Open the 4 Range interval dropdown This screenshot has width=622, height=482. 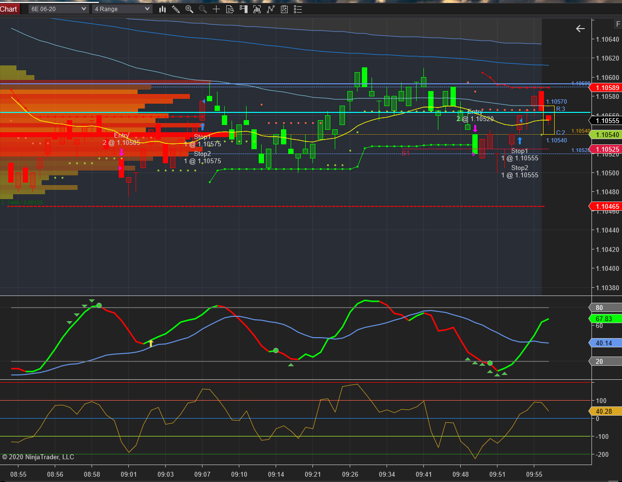pyautogui.click(x=122, y=9)
